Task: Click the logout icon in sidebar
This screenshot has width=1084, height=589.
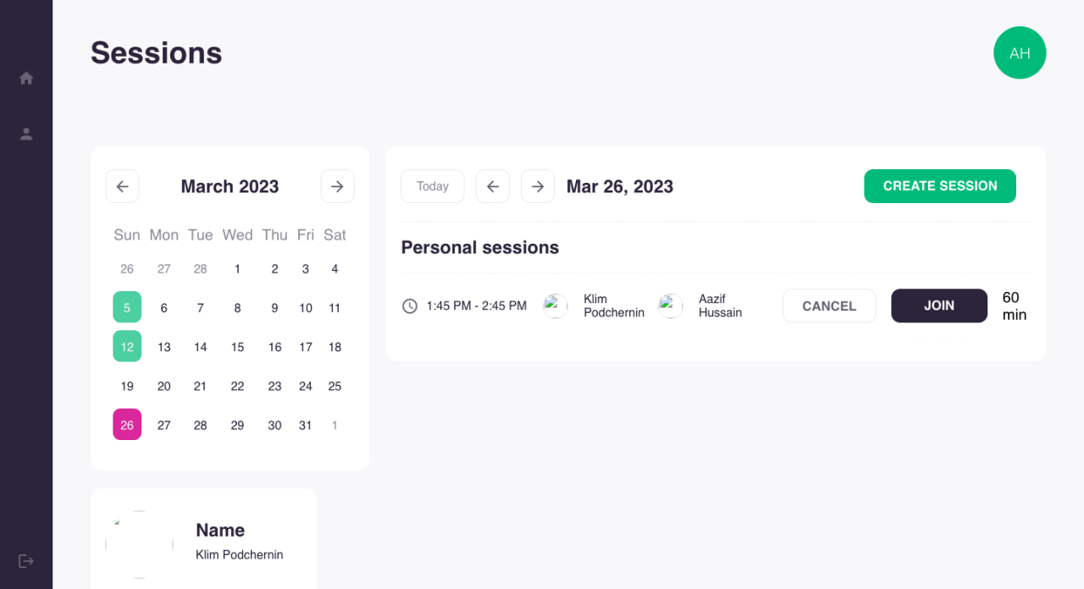Action: [26, 560]
